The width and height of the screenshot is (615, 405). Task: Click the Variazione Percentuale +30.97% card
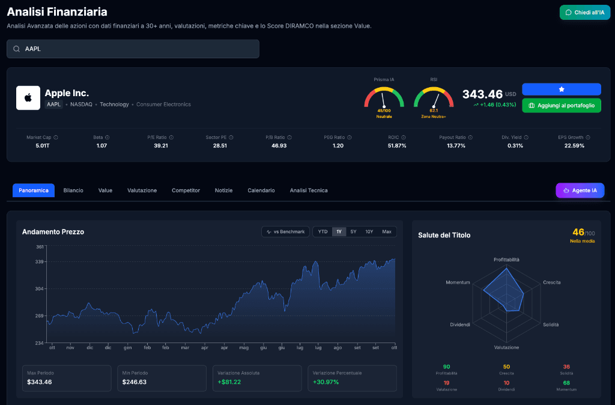click(x=352, y=379)
